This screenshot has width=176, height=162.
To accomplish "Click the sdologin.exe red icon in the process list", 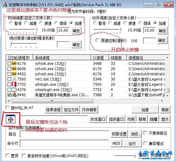I will pos(14,84).
